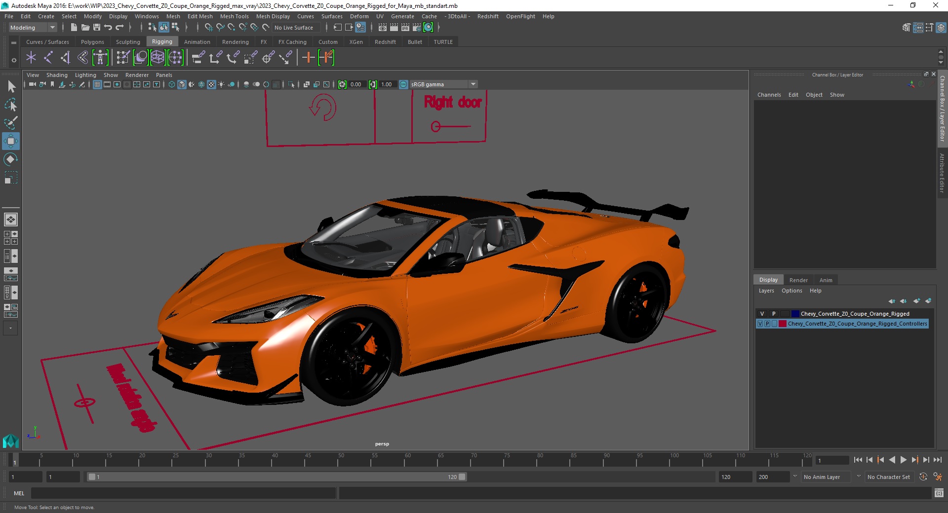948x513 pixels.
Task: Open the Script Editor icon
Action: pos(939,493)
